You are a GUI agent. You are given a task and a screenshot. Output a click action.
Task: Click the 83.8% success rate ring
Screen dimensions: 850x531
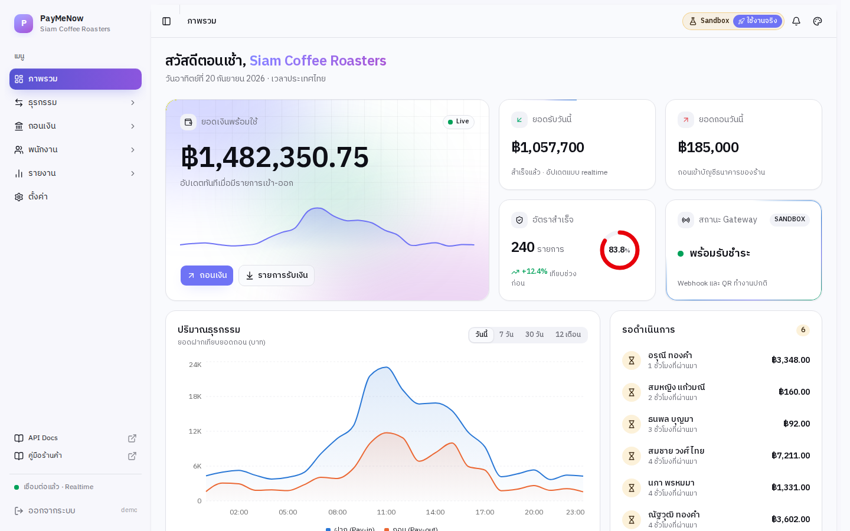coord(620,250)
